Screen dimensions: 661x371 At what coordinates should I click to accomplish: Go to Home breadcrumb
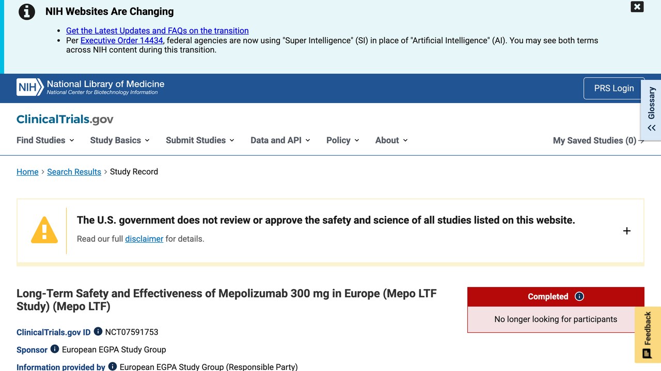pos(27,172)
